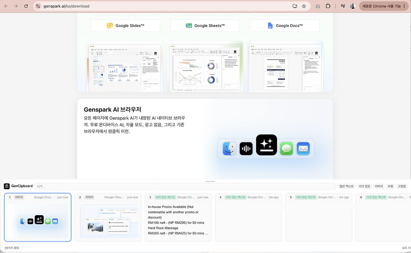Filter clips by '이미지'
Viewport: 411px width, 253px height.
[379, 186]
